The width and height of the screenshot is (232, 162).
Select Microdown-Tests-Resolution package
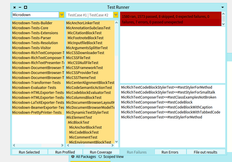coord(38,43)
